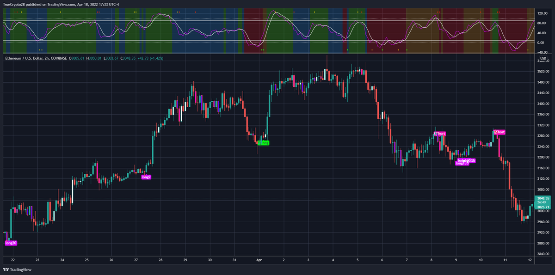The width and height of the screenshot is (555, 275).
Task: Click the 2880.00 price axis label
Action: (543, 243)
